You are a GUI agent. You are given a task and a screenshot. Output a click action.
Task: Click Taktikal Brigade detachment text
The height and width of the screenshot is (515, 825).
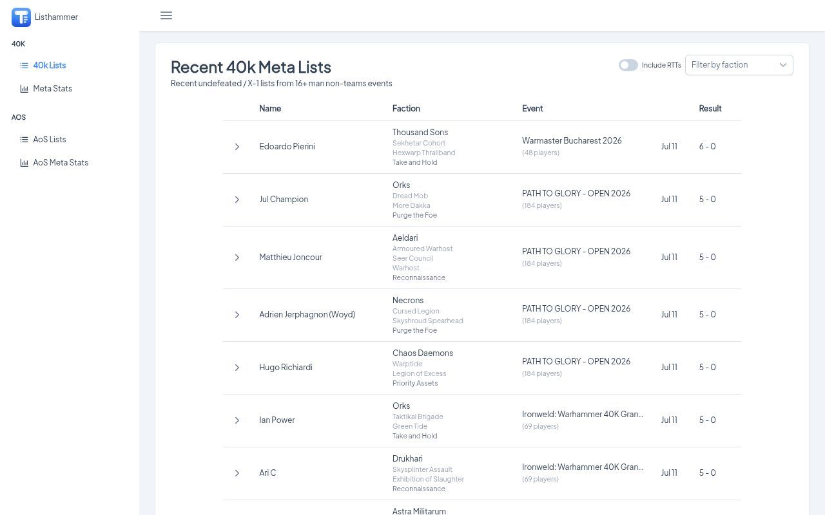pyautogui.click(x=418, y=417)
